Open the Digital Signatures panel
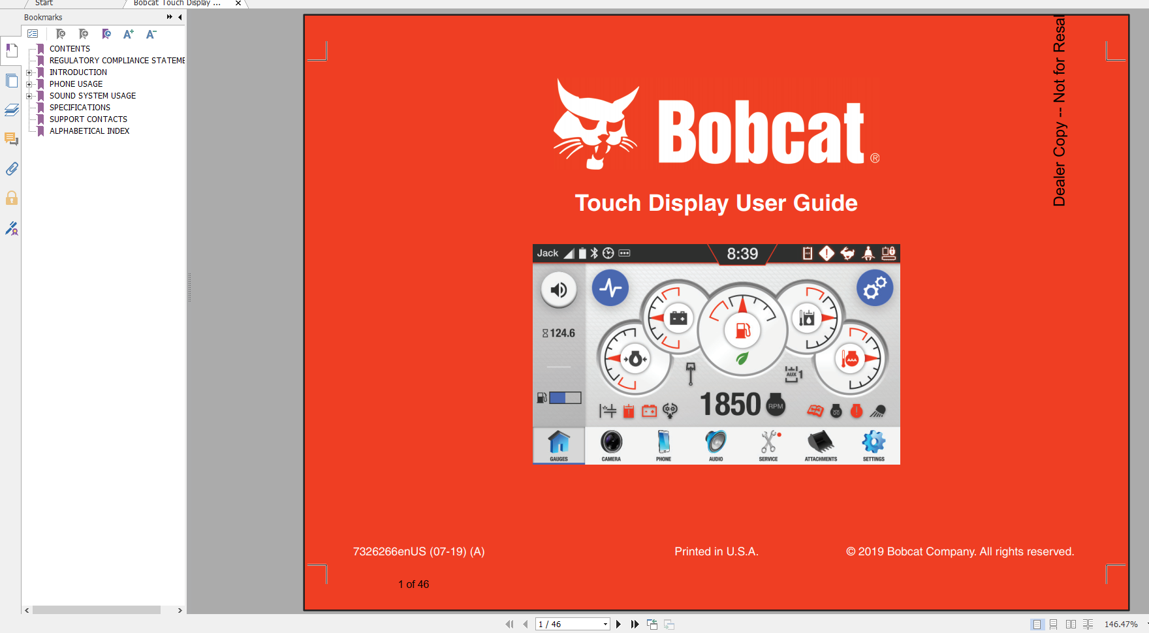This screenshot has height=633, width=1149. pyautogui.click(x=11, y=228)
